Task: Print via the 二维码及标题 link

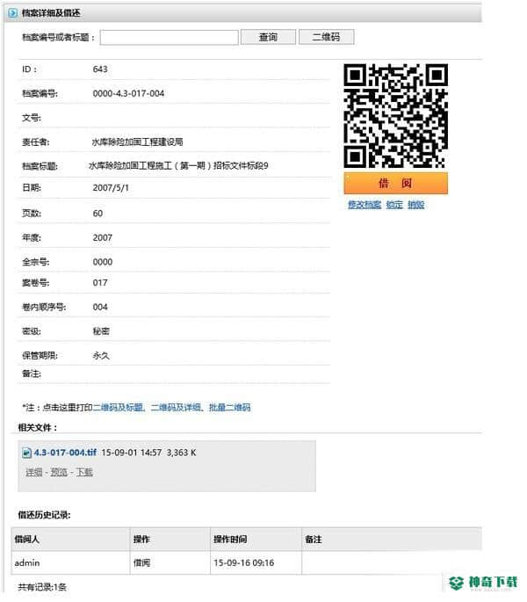Action: (118, 408)
